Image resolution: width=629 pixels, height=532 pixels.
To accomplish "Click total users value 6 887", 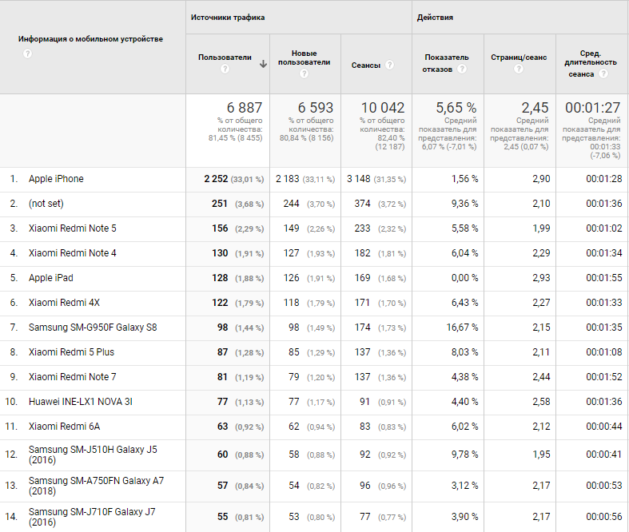I will click(245, 108).
